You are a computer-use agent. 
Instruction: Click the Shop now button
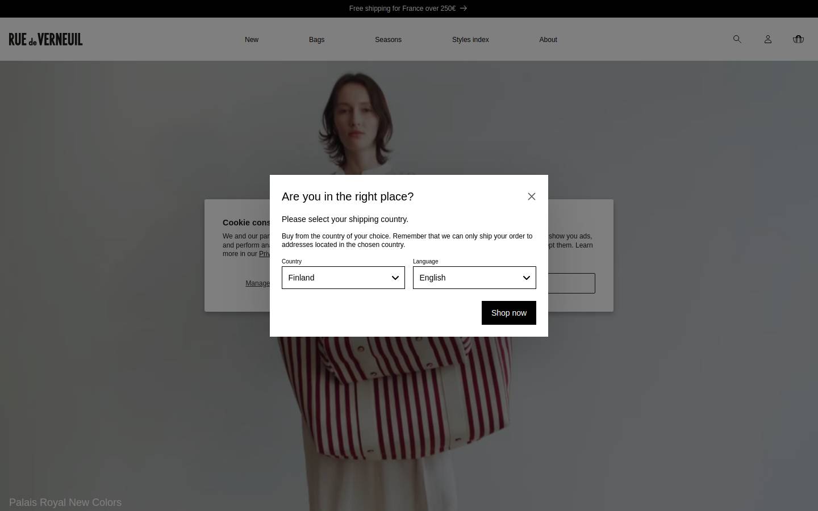509,313
